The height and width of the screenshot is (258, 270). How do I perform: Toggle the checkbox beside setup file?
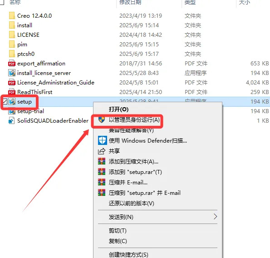pyautogui.click(x=5, y=102)
